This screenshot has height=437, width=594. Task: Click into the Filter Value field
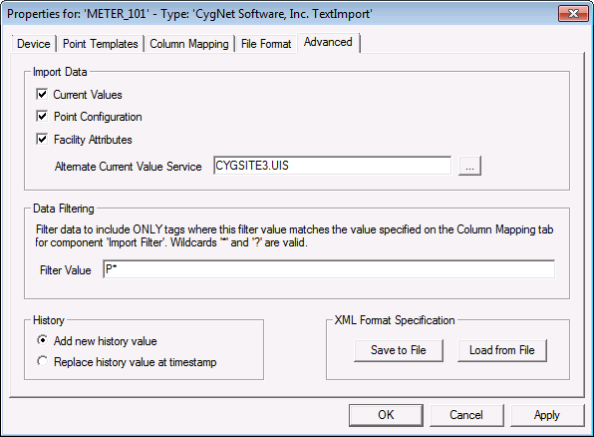click(329, 269)
